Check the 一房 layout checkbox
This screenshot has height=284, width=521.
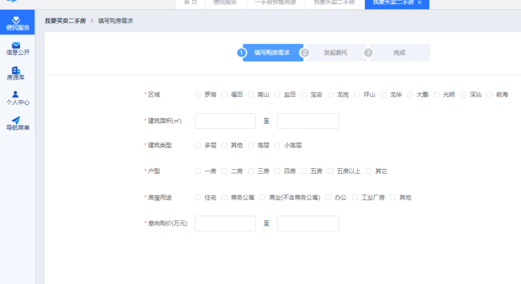pos(197,171)
